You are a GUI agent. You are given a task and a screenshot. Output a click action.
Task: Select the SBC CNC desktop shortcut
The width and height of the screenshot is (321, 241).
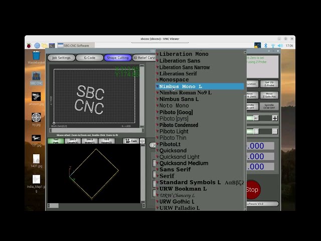[36, 78]
